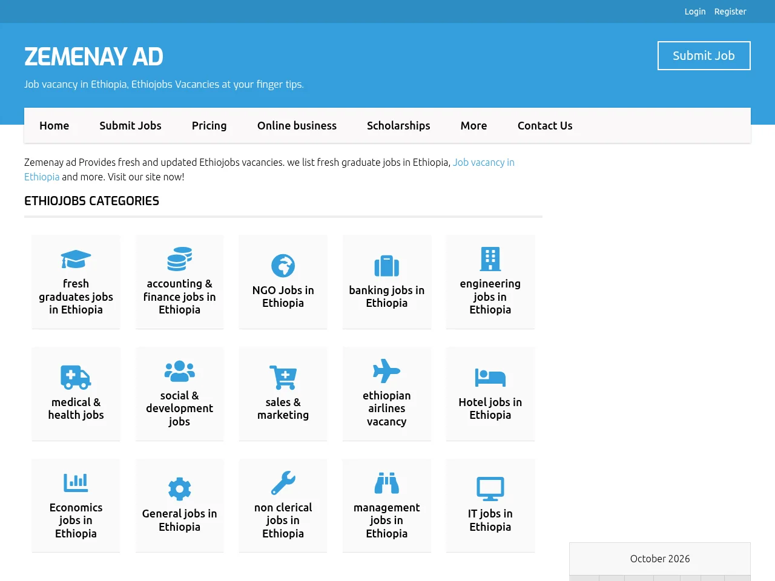This screenshot has width=775, height=581.
Task: Click the Submit Job button
Action: coord(704,56)
